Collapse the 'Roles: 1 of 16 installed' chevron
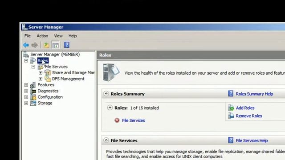This screenshot has width=285, height=160. click(x=110, y=108)
